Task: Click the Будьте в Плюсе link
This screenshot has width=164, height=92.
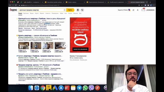Action: 124,10
